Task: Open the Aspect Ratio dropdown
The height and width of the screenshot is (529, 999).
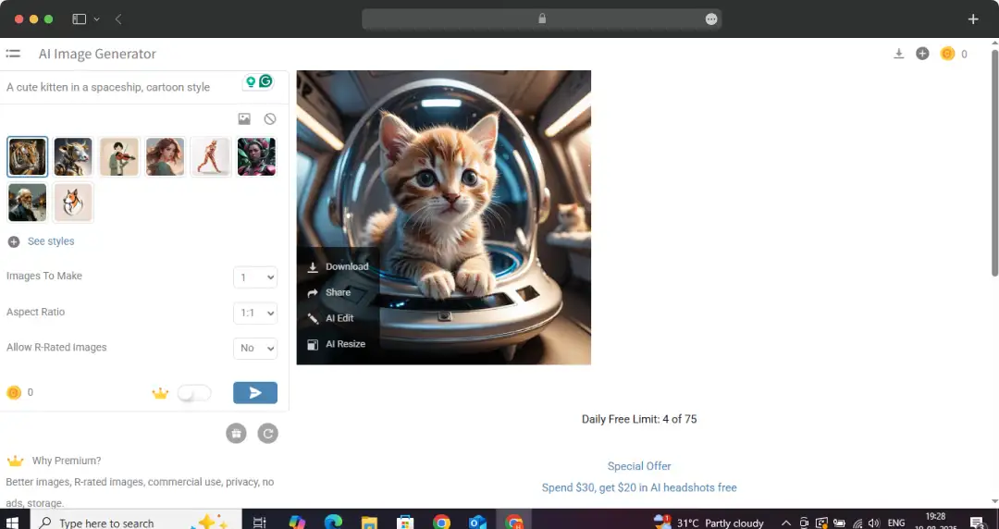Action: [x=255, y=313]
